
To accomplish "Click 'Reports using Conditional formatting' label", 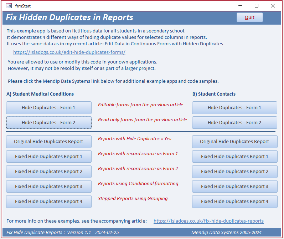I will pos(138,184).
